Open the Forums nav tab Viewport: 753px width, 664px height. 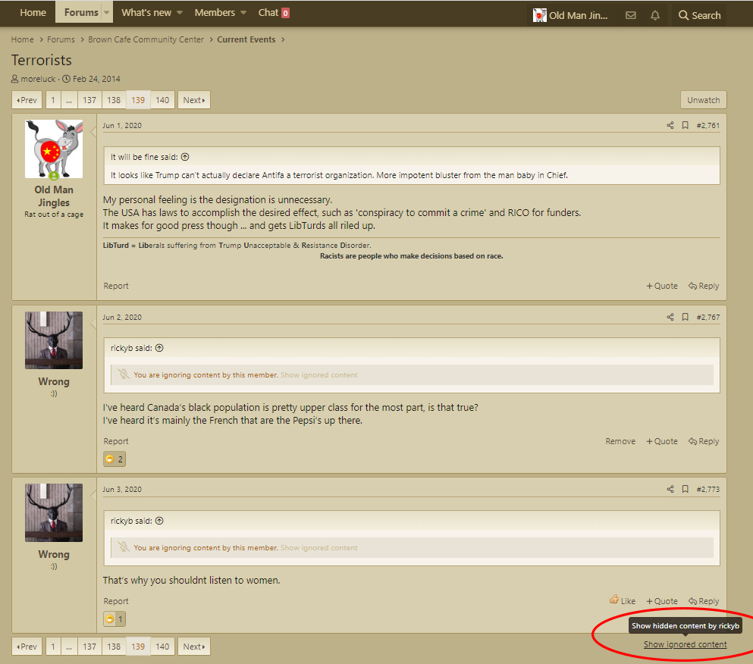tap(80, 12)
